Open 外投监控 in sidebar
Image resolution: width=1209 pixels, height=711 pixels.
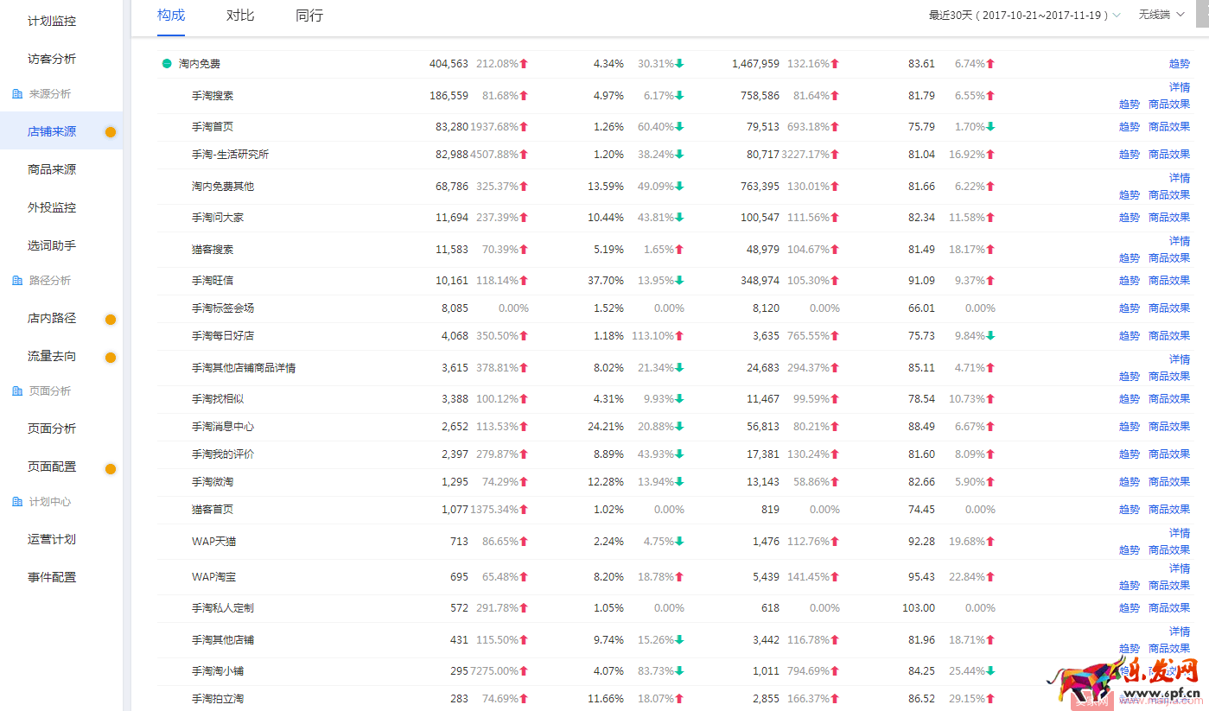[52, 207]
